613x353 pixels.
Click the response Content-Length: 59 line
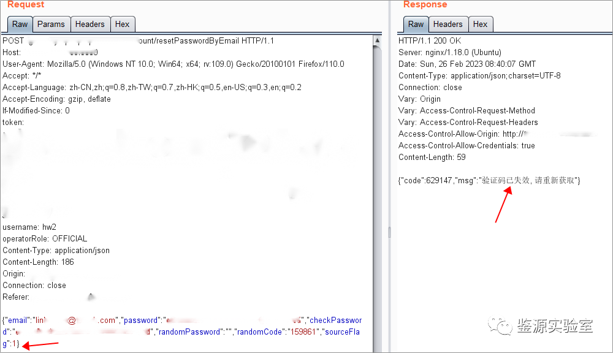pos(432,158)
